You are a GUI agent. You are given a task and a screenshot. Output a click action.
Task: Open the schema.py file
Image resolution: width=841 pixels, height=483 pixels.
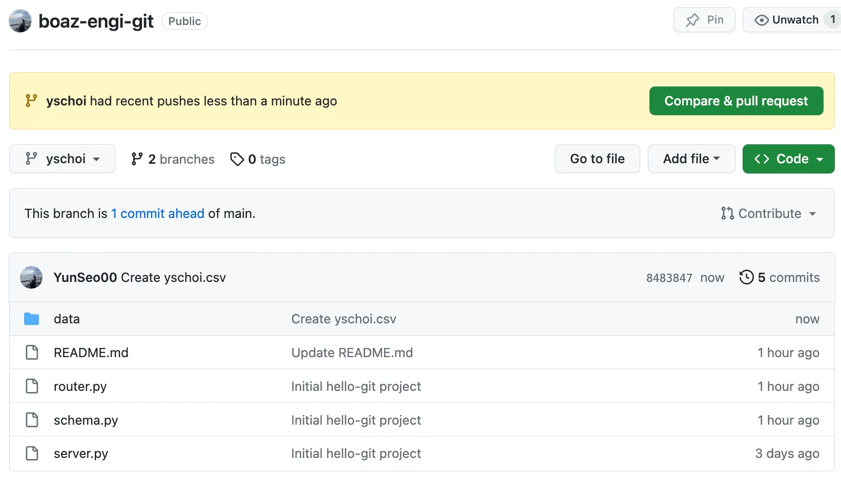pyautogui.click(x=86, y=420)
